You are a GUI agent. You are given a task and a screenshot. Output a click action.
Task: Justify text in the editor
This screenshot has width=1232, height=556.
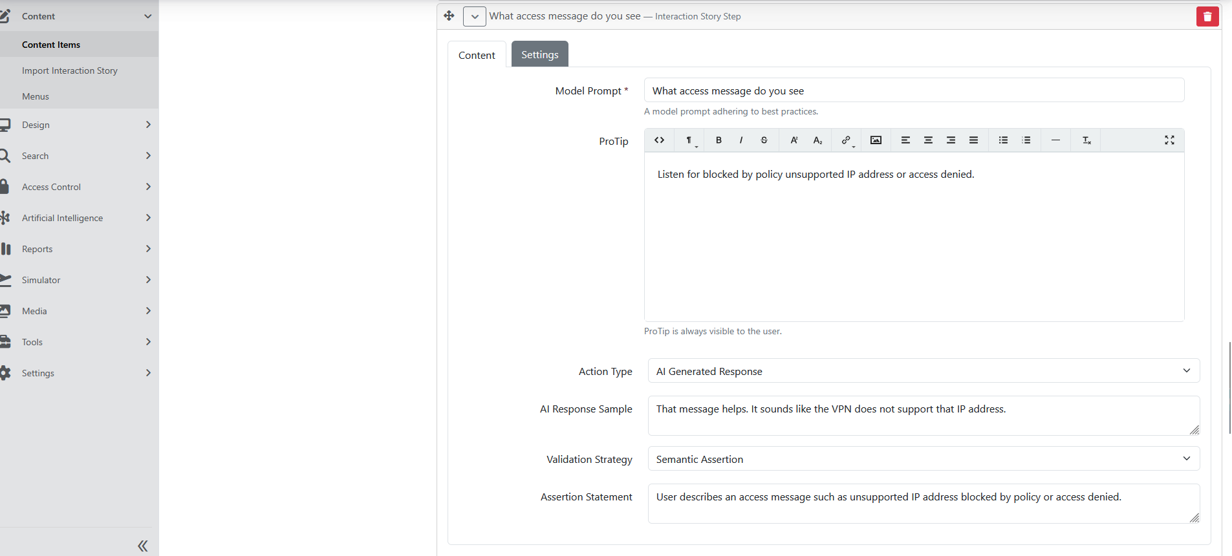973,140
